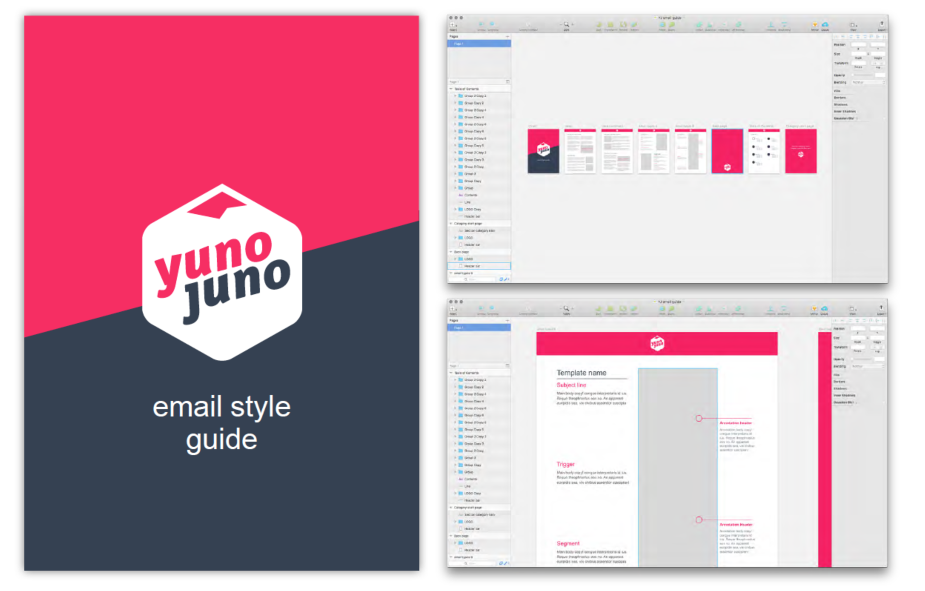Screen dimensions: 925x591
Task: Expand LOGO Copy group in upper window
Action: pos(456,209)
